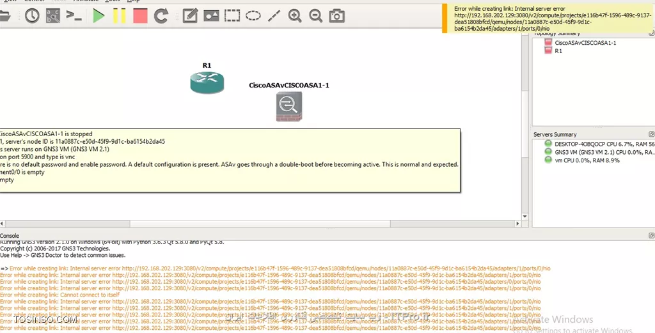Select the CiscoASAv firewall node on canvas

tap(289, 107)
